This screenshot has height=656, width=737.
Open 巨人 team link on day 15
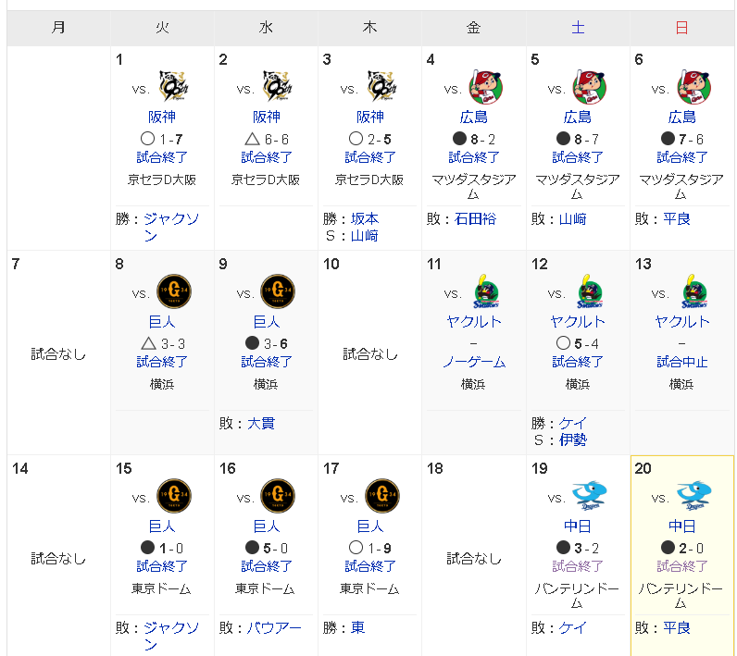coord(162,526)
